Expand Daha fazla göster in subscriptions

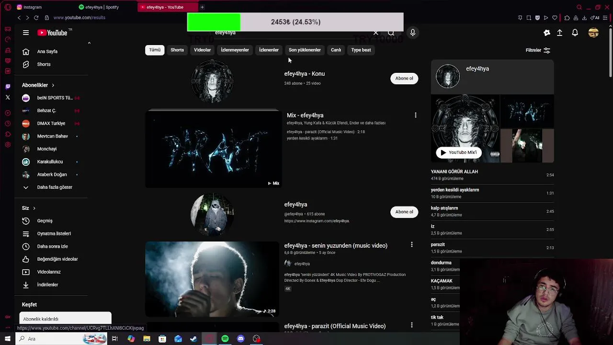pos(47,187)
